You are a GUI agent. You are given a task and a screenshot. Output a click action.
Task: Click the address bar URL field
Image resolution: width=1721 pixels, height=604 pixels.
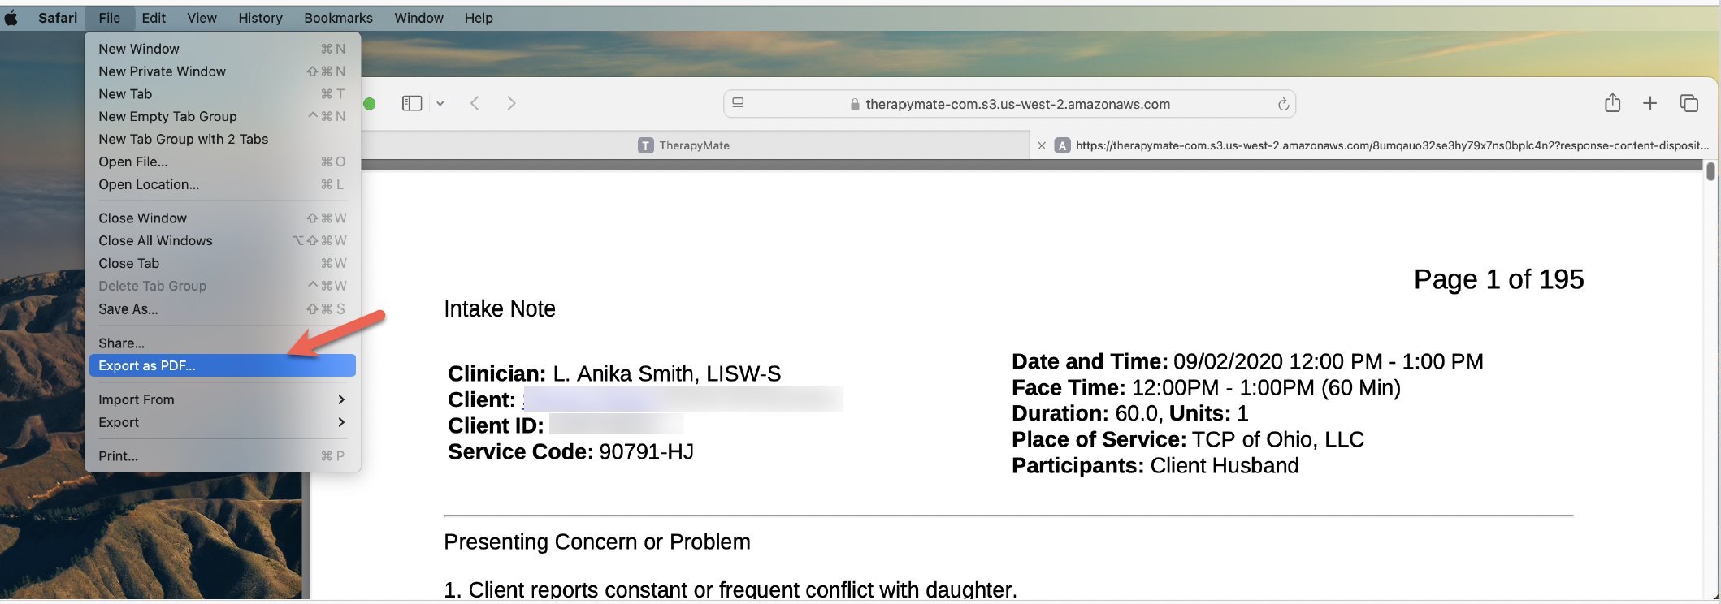tap(1009, 104)
